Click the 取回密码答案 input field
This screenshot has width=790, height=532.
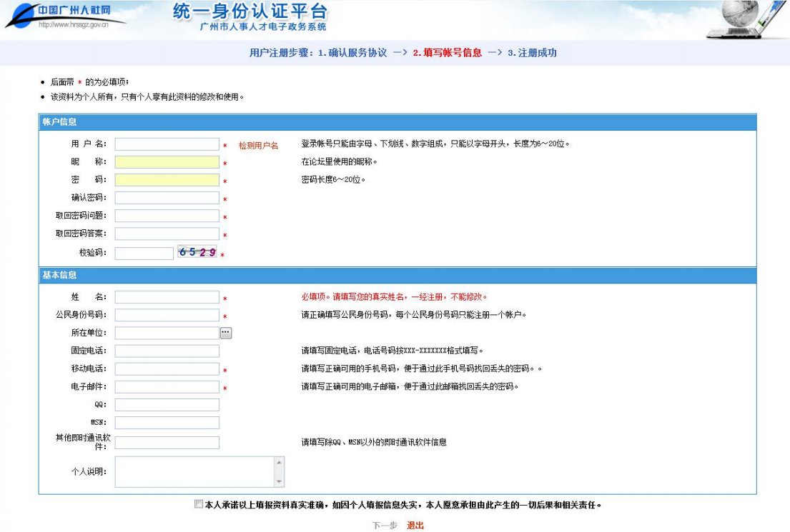click(167, 234)
